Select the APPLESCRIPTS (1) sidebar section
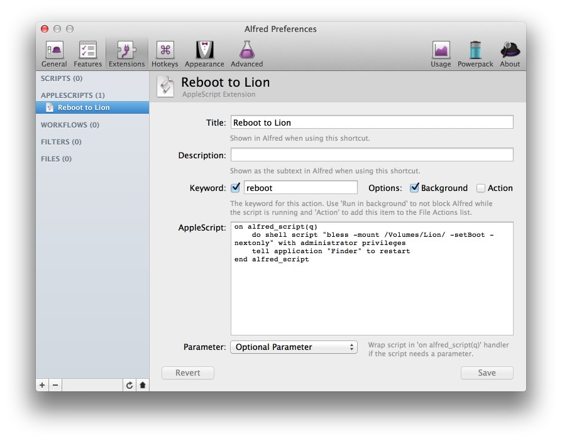562x441 pixels. pos(73,95)
